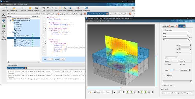Collapse the Result Files tree node

click(11, 32)
